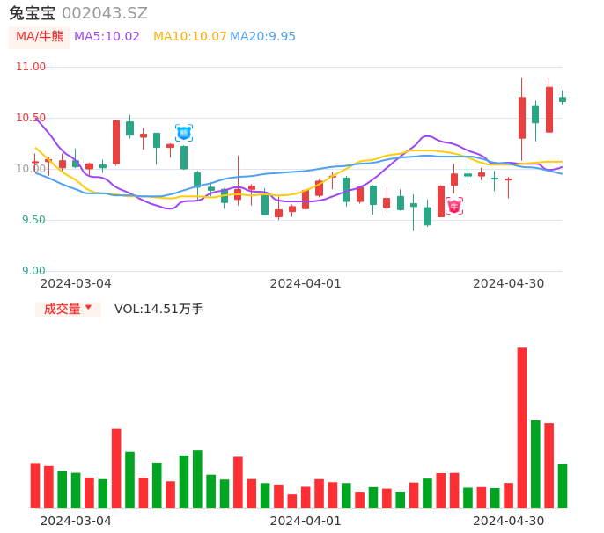
Task: Click the 兔宝宝 stock name title
Action: [x=32, y=13]
